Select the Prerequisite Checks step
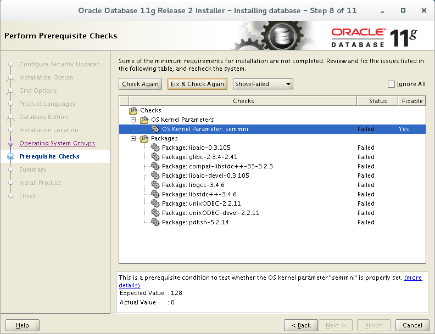Image resolution: width=435 pixels, height=334 pixels. pos(49,156)
